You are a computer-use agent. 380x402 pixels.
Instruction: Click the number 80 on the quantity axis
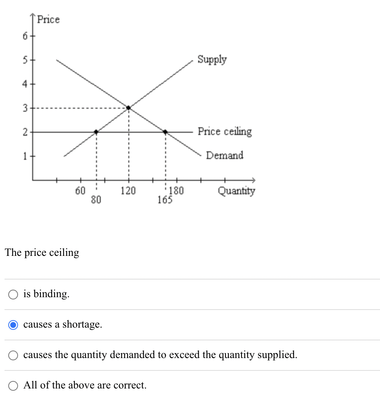pyautogui.click(x=96, y=200)
